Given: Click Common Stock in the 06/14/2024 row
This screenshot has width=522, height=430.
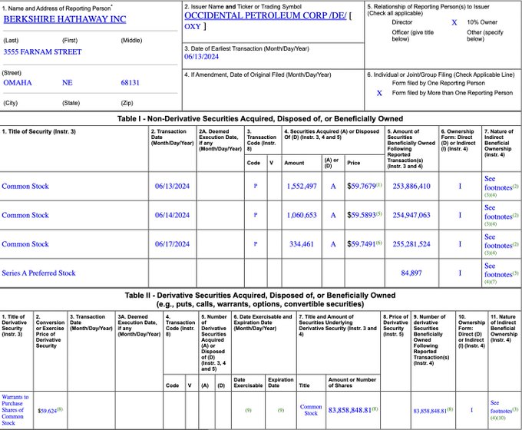Looking at the screenshot, I should (25, 215).
